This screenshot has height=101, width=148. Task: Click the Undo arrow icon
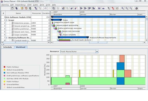[x=45, y=8]
